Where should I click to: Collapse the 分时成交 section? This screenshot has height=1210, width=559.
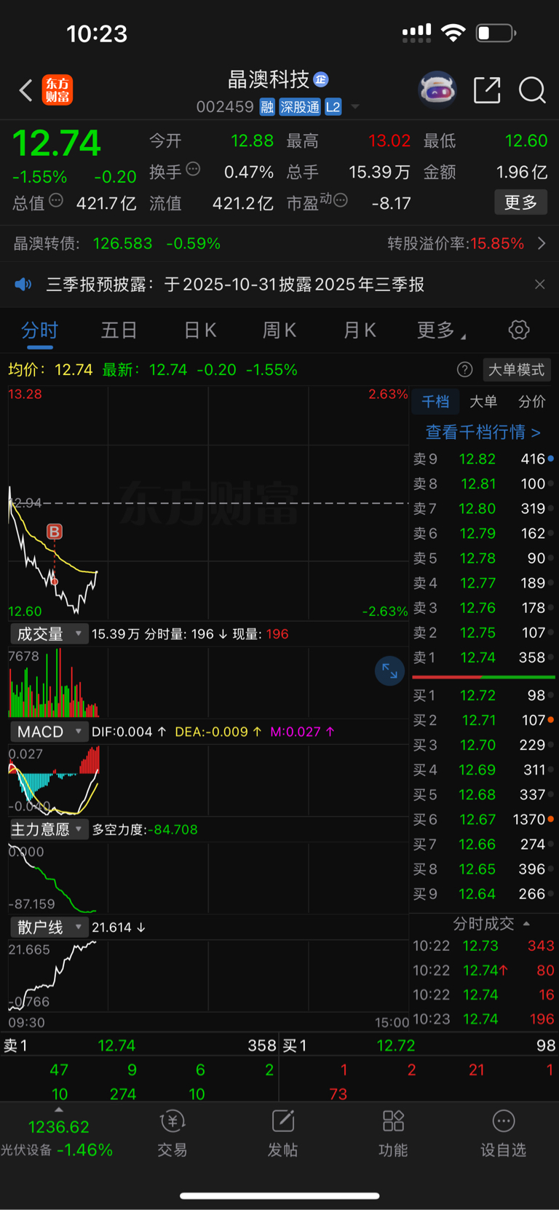coord(491,924)
